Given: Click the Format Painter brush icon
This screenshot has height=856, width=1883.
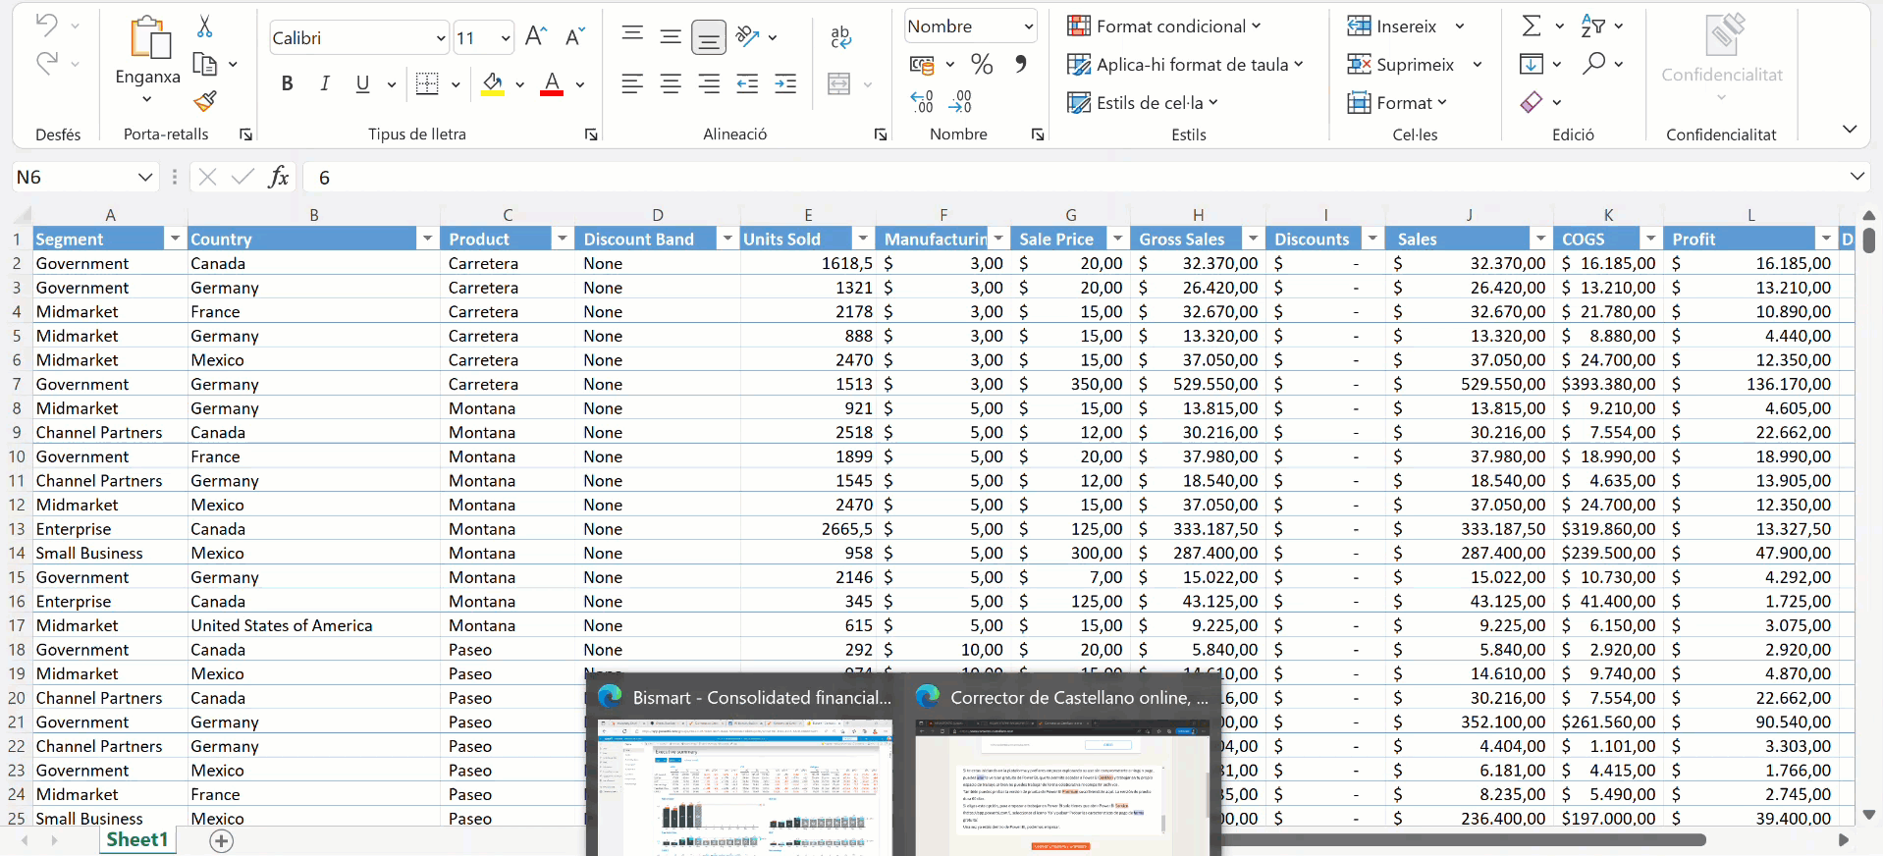Looking at the screenshot, I should [204, 101].
